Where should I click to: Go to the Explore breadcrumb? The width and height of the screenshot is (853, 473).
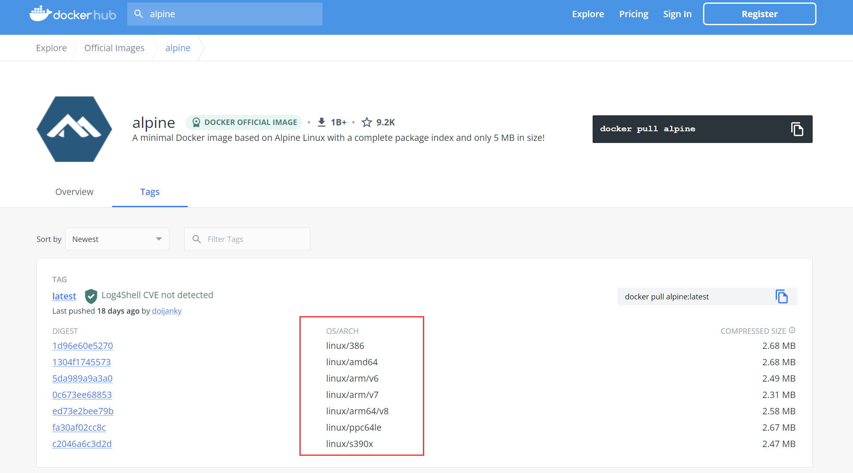51,48
